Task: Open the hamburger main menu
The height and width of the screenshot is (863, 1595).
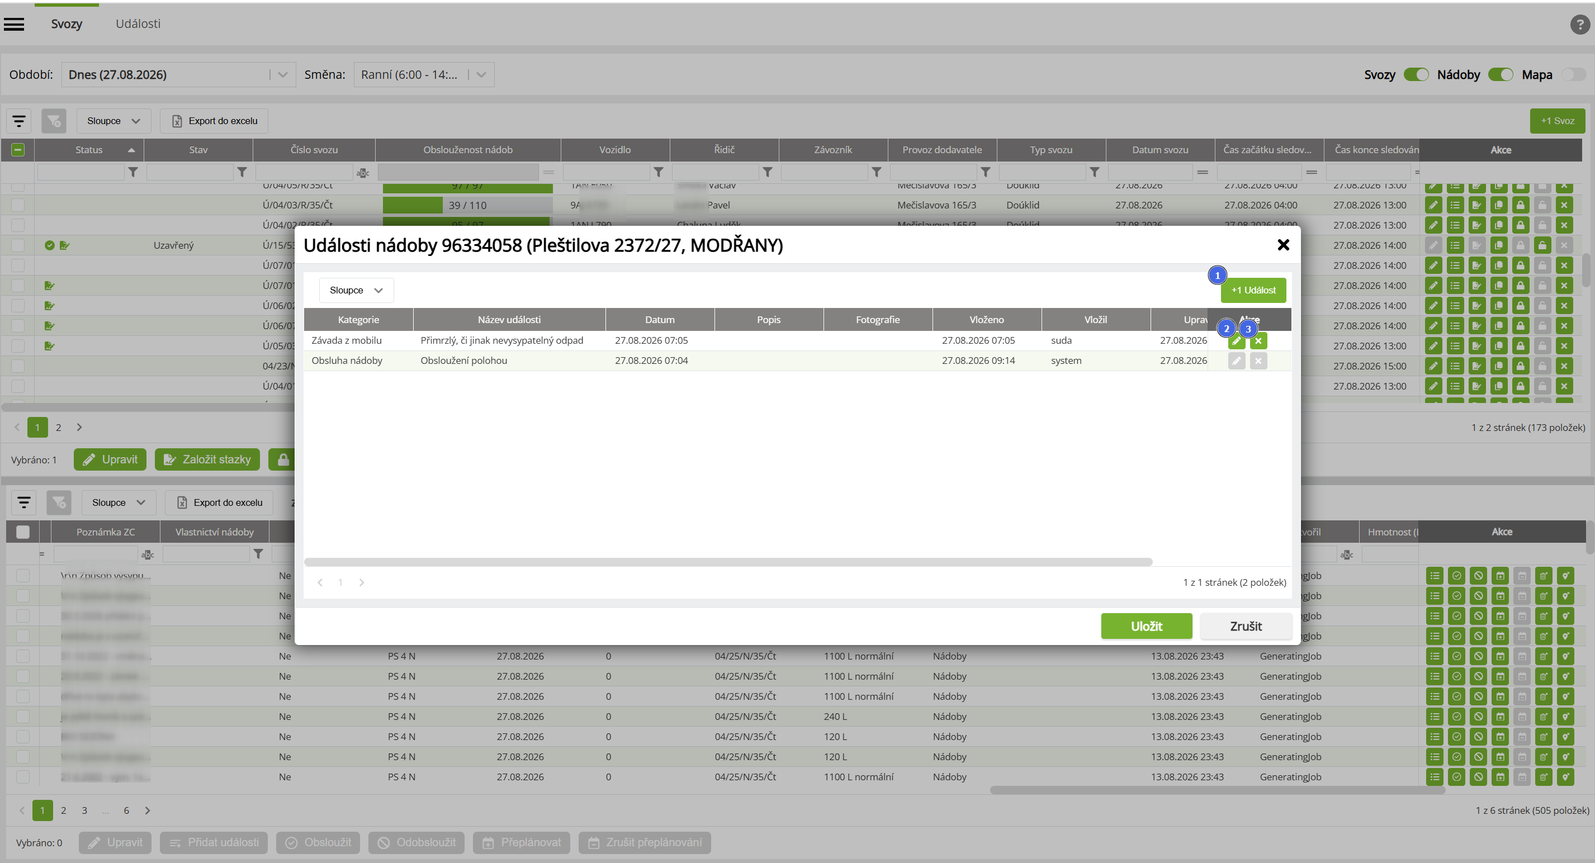Action: pyautogui.click(x=13, y=24)
